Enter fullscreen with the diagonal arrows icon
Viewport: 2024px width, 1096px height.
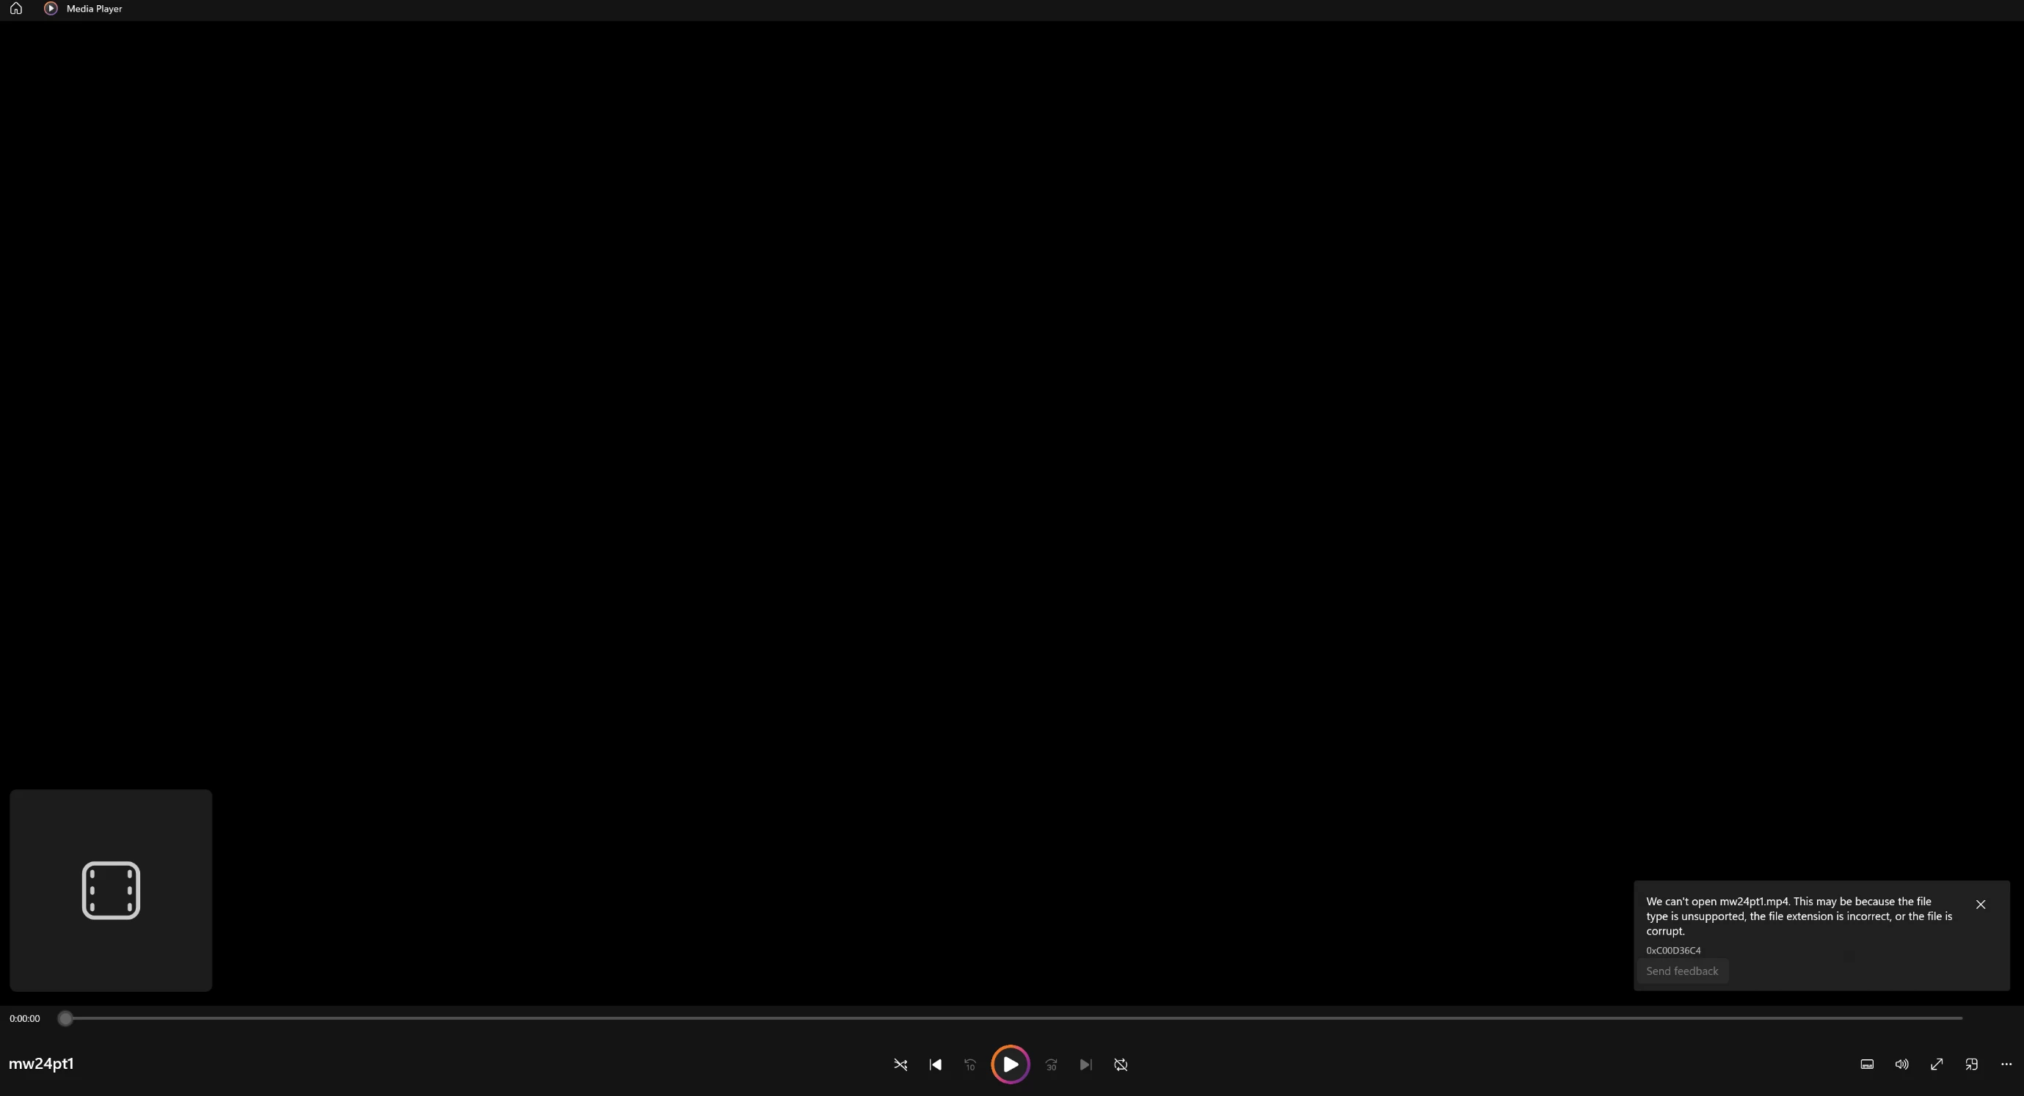1937,1064
